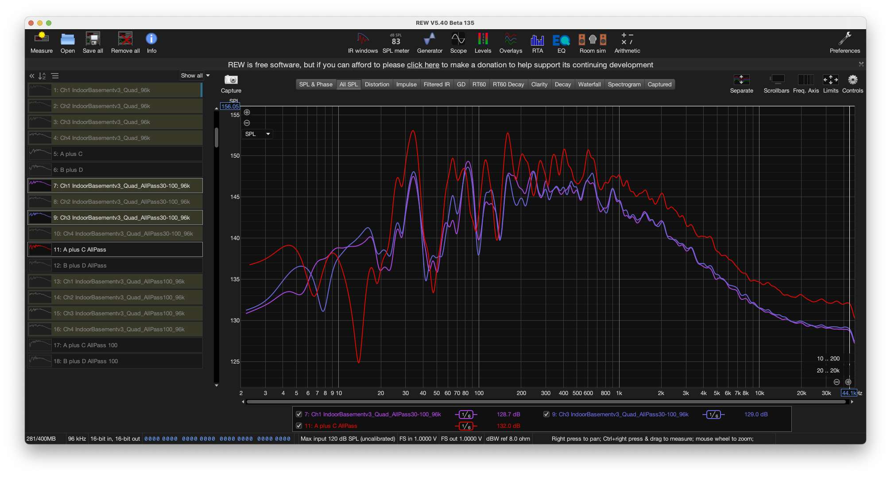Screen dimensions: 891x477
Task: Open the Scope window
Action: click(x=458, y=43)
